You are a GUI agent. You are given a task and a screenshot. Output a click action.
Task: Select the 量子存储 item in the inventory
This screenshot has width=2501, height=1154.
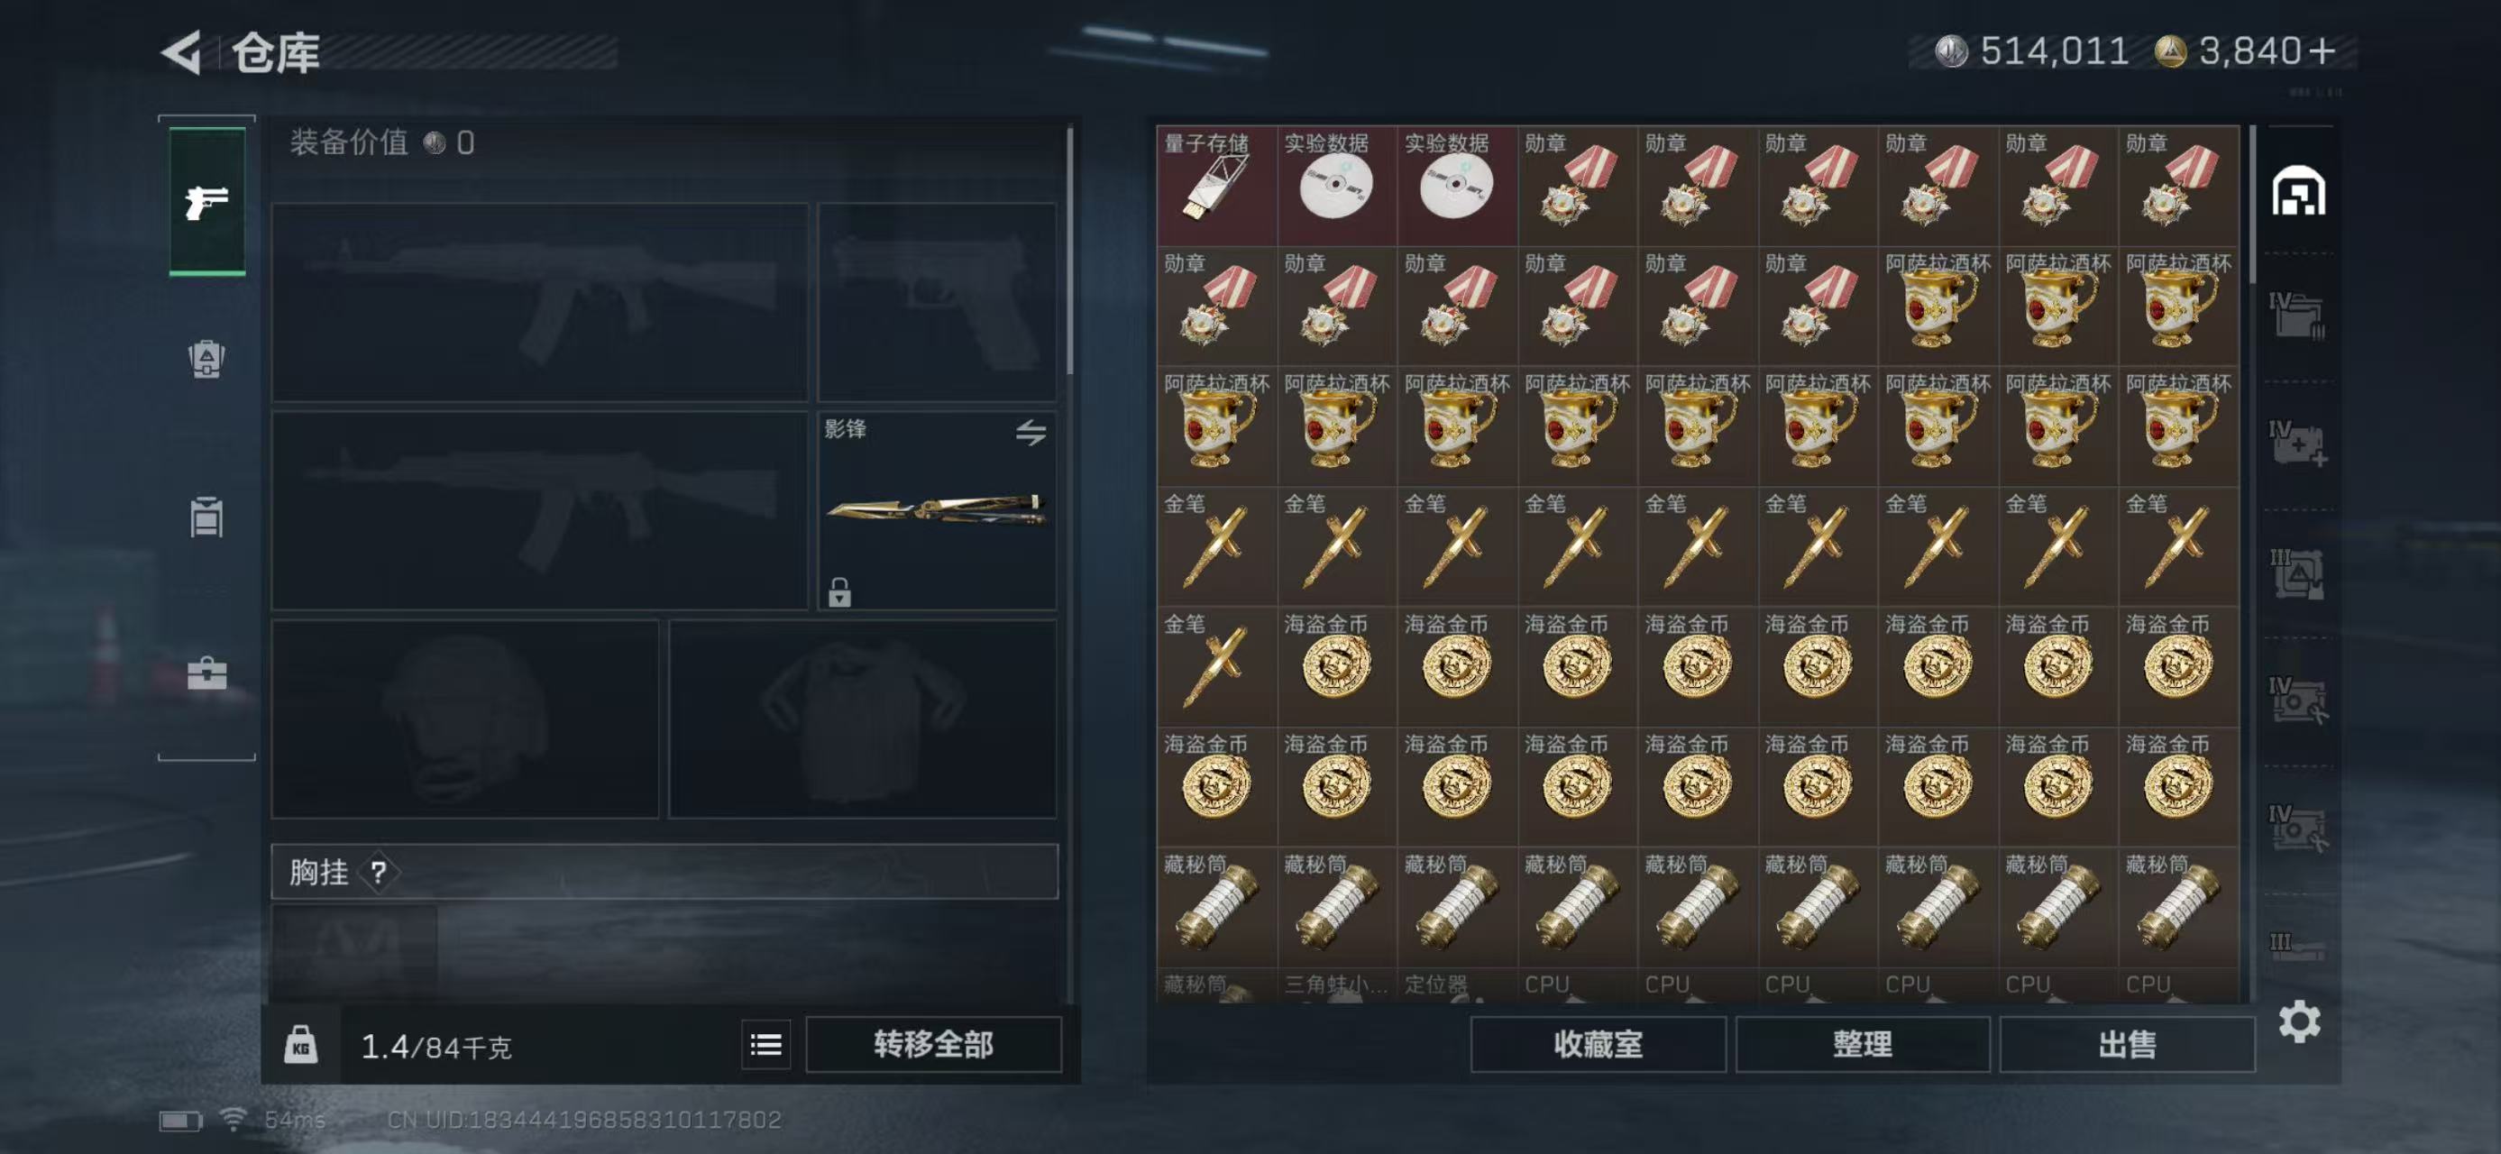coord(1216,185)
